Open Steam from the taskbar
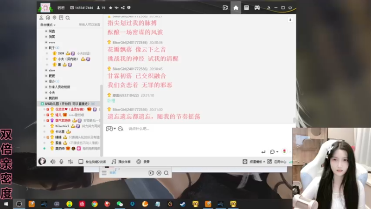This screenshot has height=209, width=371. tap(183, 204)
